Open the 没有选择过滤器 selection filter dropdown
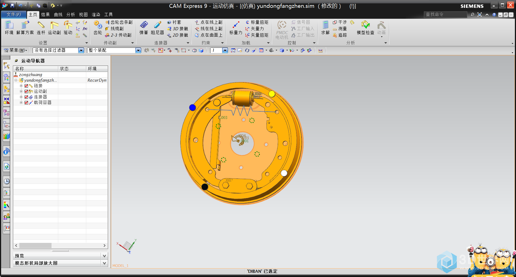The image size is (516, 277). click(x=81, y=50)
